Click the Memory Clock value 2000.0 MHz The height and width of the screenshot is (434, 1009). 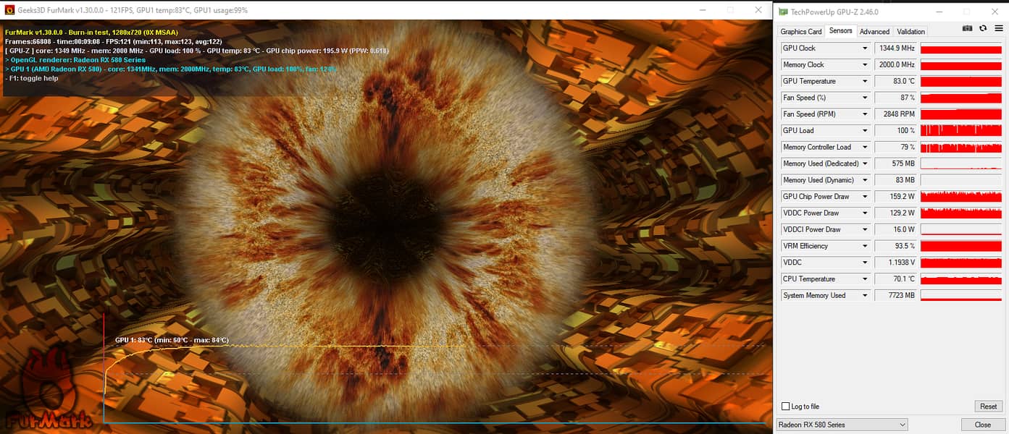tap(896, 65)
